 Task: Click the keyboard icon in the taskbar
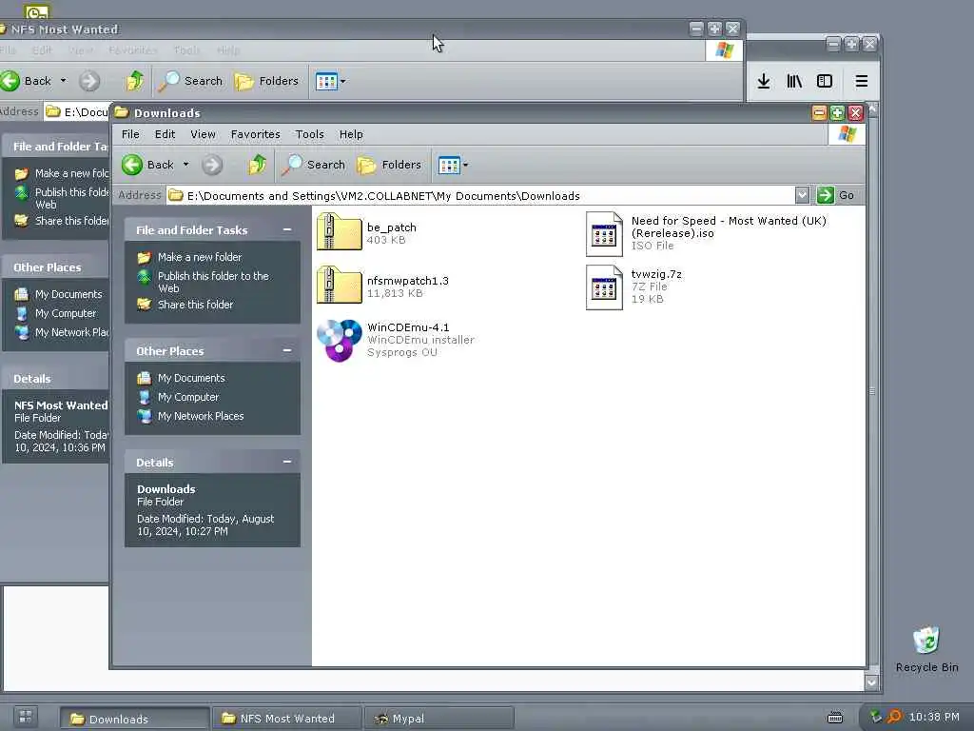835,718
